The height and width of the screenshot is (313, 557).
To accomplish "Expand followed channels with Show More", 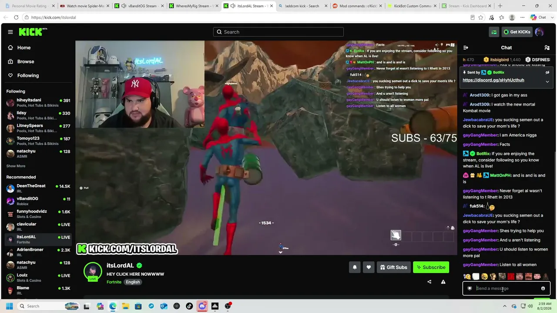I will pos(16,166).
